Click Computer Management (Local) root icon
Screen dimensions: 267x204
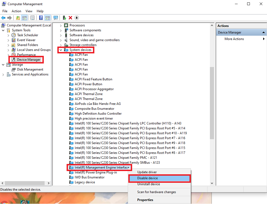[x=3, y=25]
